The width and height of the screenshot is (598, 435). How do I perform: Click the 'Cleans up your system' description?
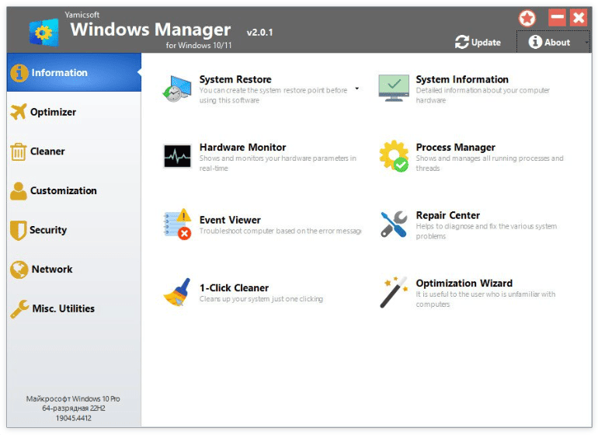[261, 299]
